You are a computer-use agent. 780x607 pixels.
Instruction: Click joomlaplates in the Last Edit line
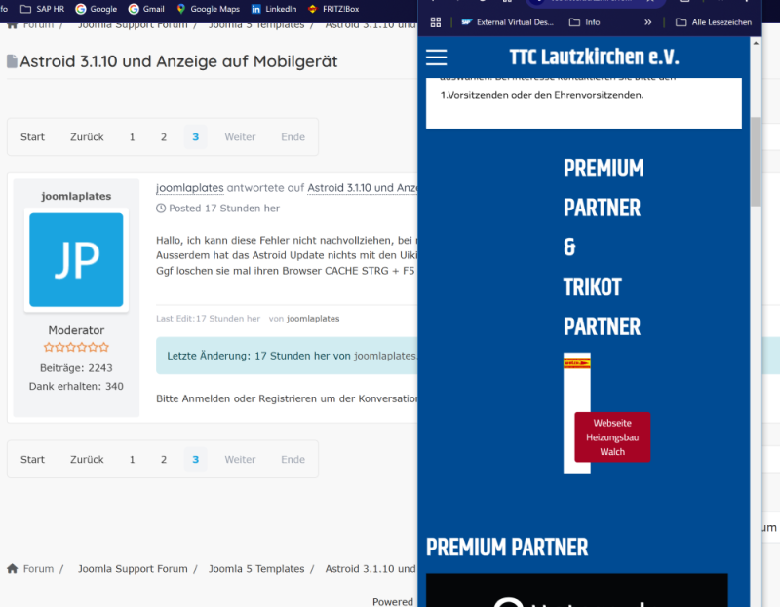313,319
